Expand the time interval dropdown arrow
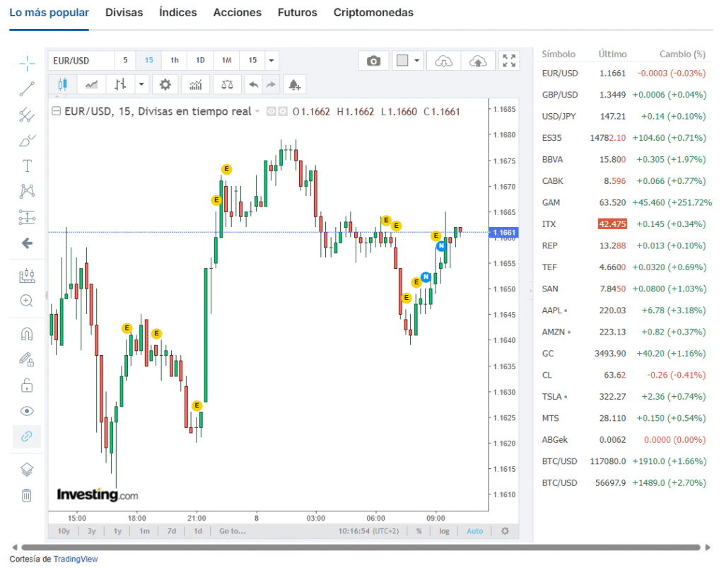This screenshot has width=724, height=568. 272,61
